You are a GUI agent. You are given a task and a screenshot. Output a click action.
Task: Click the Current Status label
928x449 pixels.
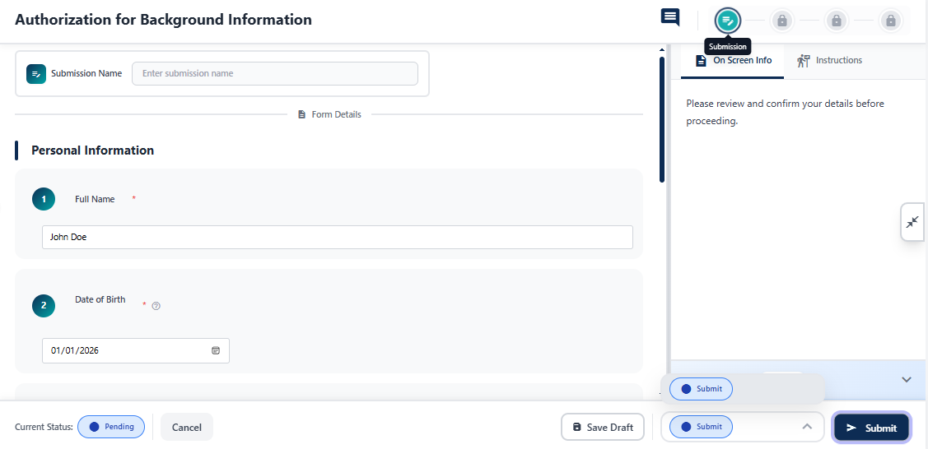[44, 427]
